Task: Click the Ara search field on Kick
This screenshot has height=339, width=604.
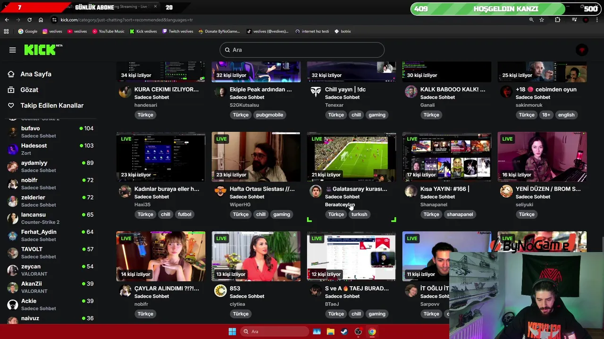Action: coord(302,50)
